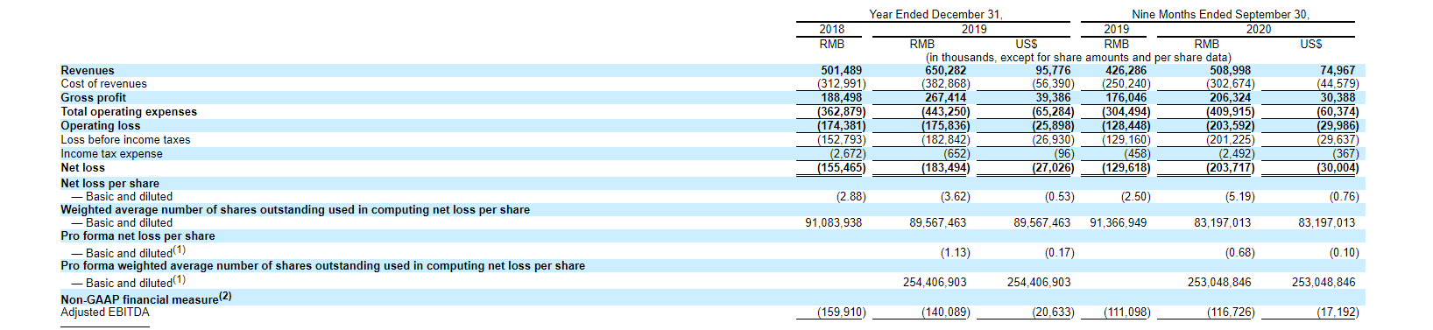The height and width of the screenshot is (330, 1433).
Task: Select the Net loss row label
Action: pos(82,168)
